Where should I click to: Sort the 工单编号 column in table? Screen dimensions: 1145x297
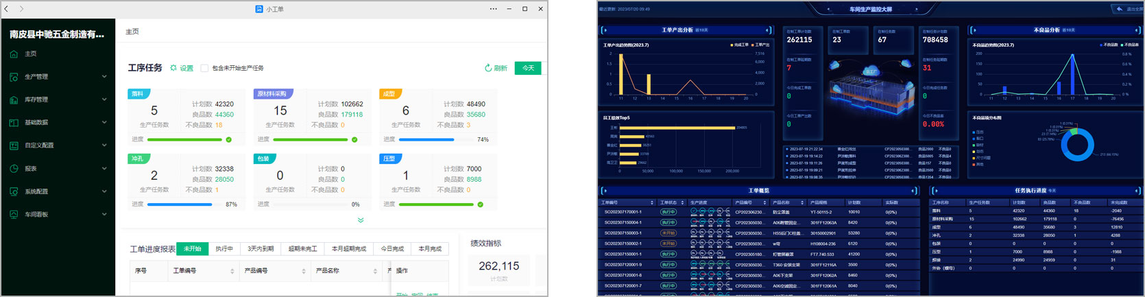point(232,271)
